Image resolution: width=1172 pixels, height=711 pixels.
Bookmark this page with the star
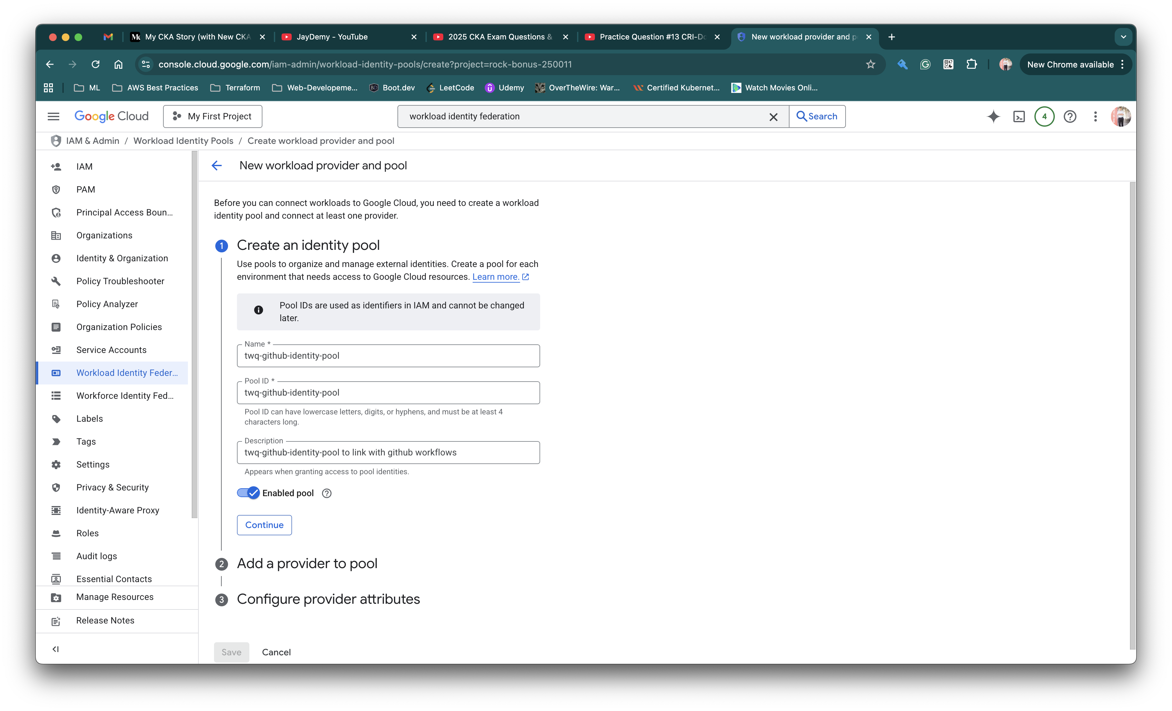[870, 64]
